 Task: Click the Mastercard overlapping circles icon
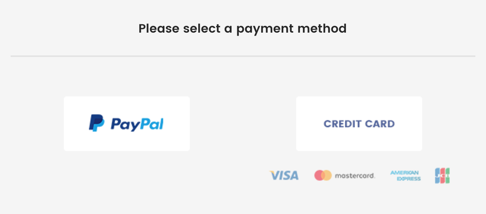323,175
